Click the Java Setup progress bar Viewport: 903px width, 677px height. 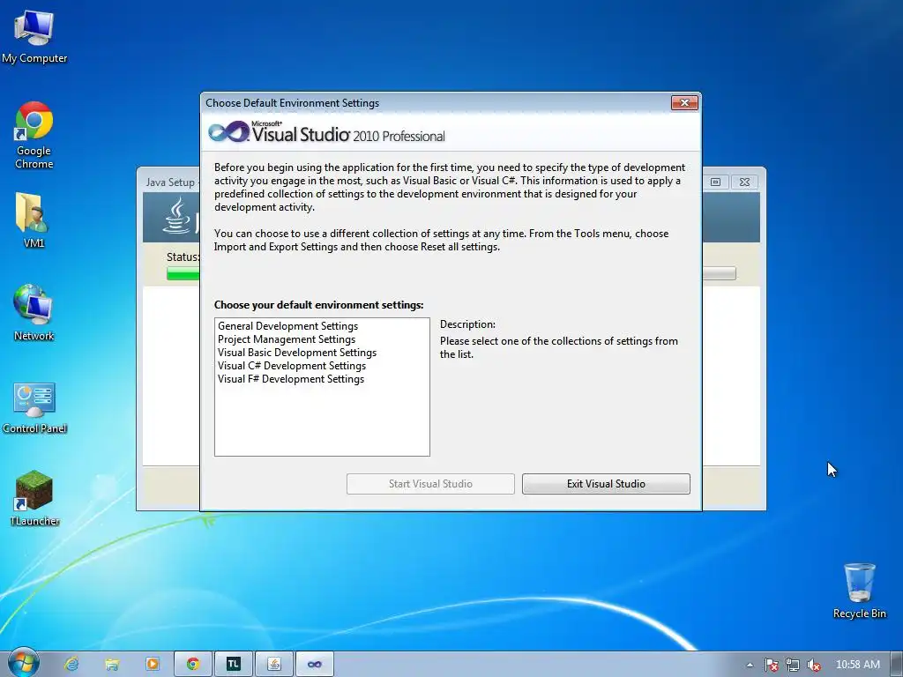[183, 273]
